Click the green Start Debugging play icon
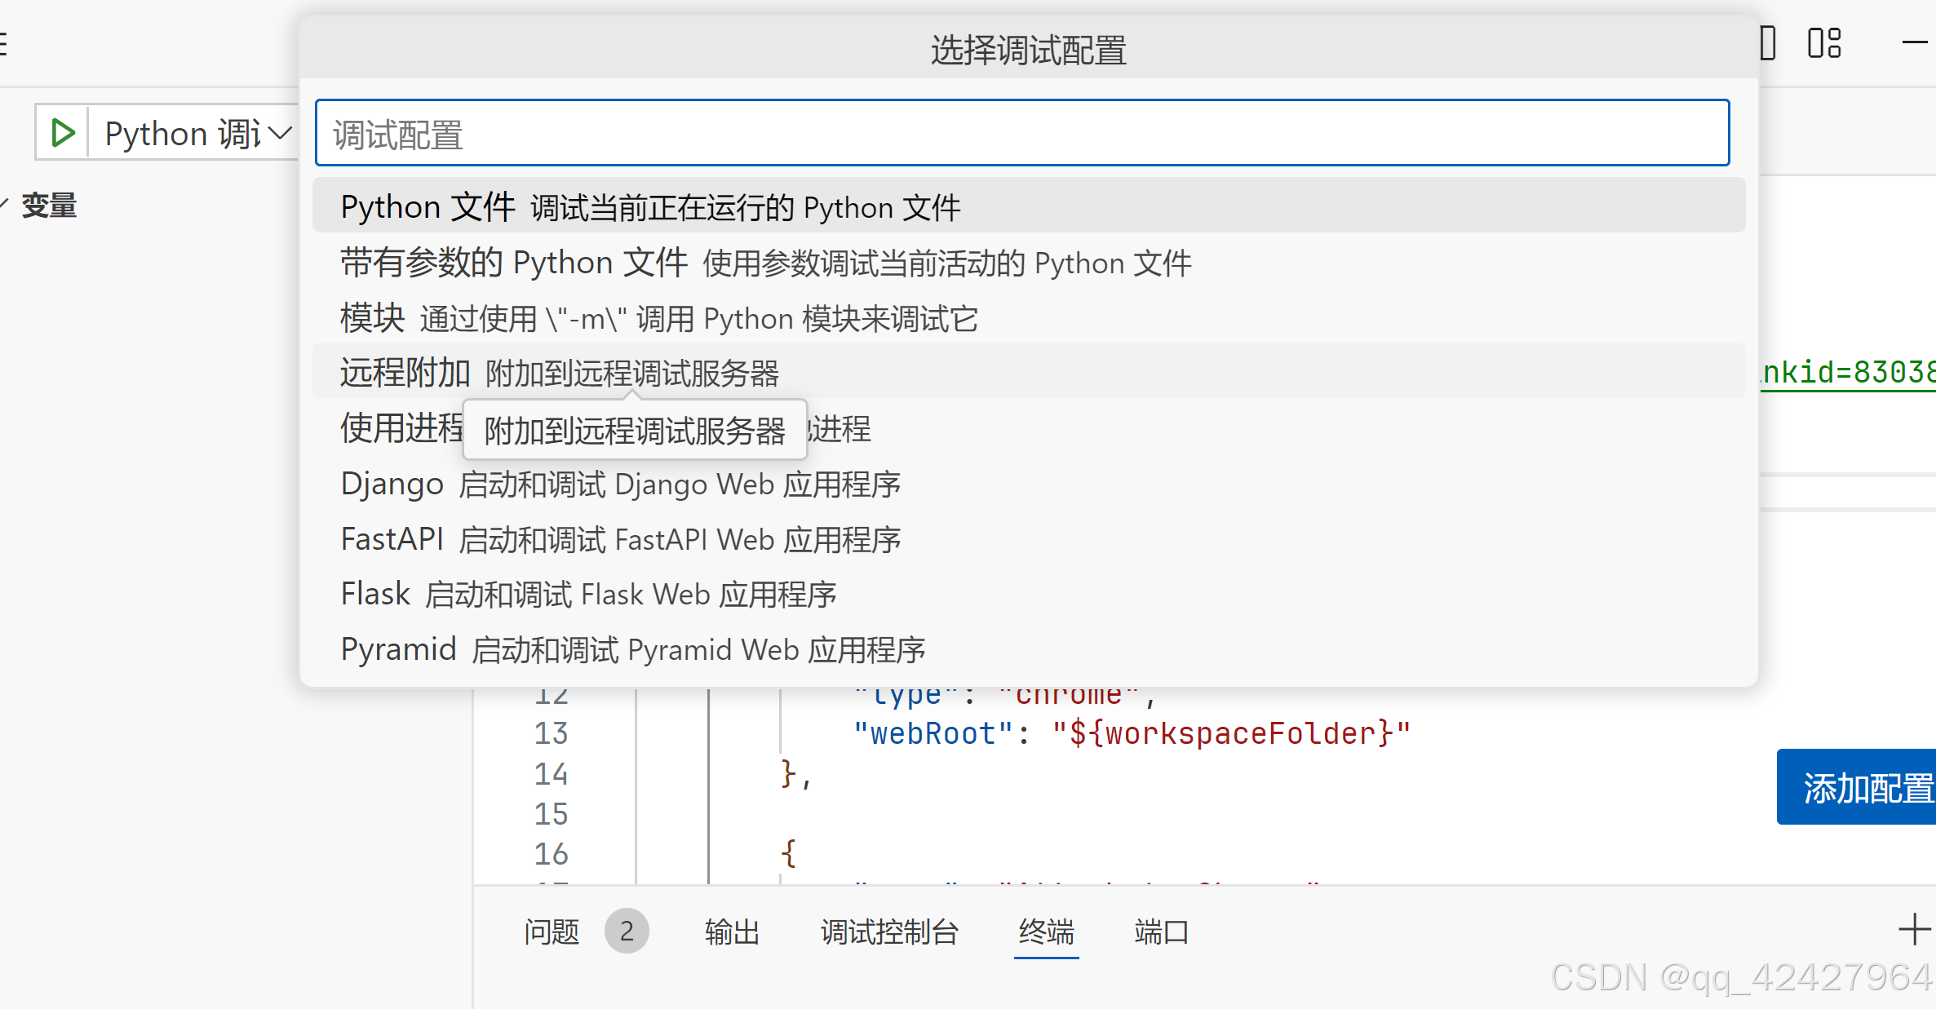This screenshot has height=1009, width=1936. (x=63, y=132)
